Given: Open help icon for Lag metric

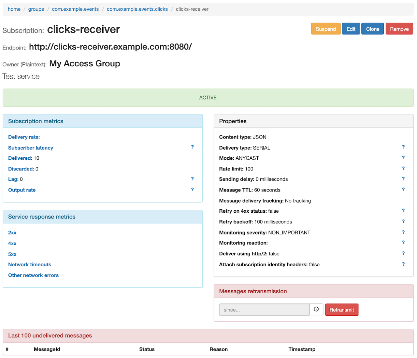Looking at the screenshot, I should pos(192,179).
